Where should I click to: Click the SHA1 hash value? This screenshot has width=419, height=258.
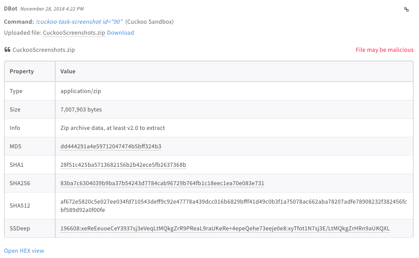pyautogui.click(x=123, y=165)
